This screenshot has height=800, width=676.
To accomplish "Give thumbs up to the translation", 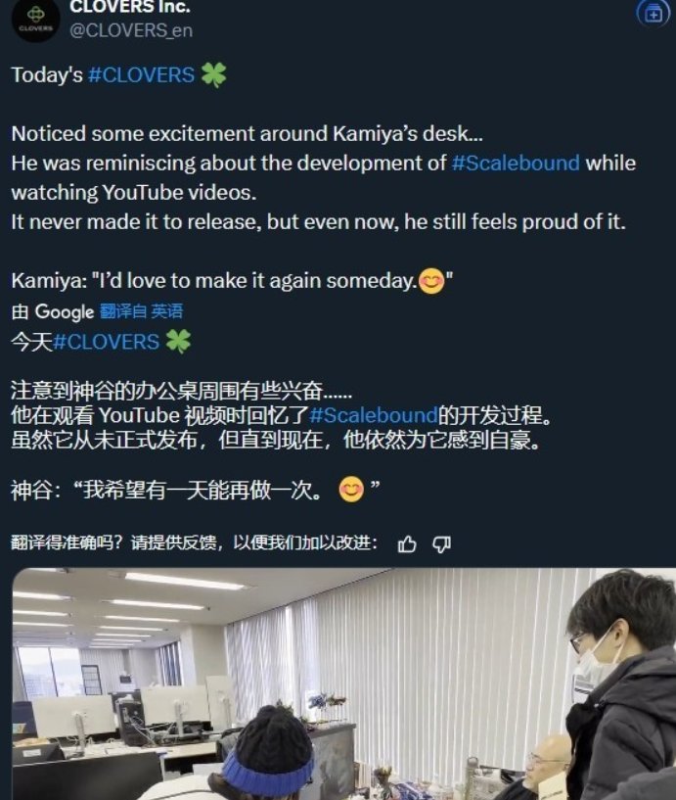I will 407,544.
